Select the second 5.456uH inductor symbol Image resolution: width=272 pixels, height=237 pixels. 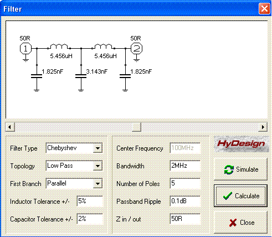click(x=103, y=47)
